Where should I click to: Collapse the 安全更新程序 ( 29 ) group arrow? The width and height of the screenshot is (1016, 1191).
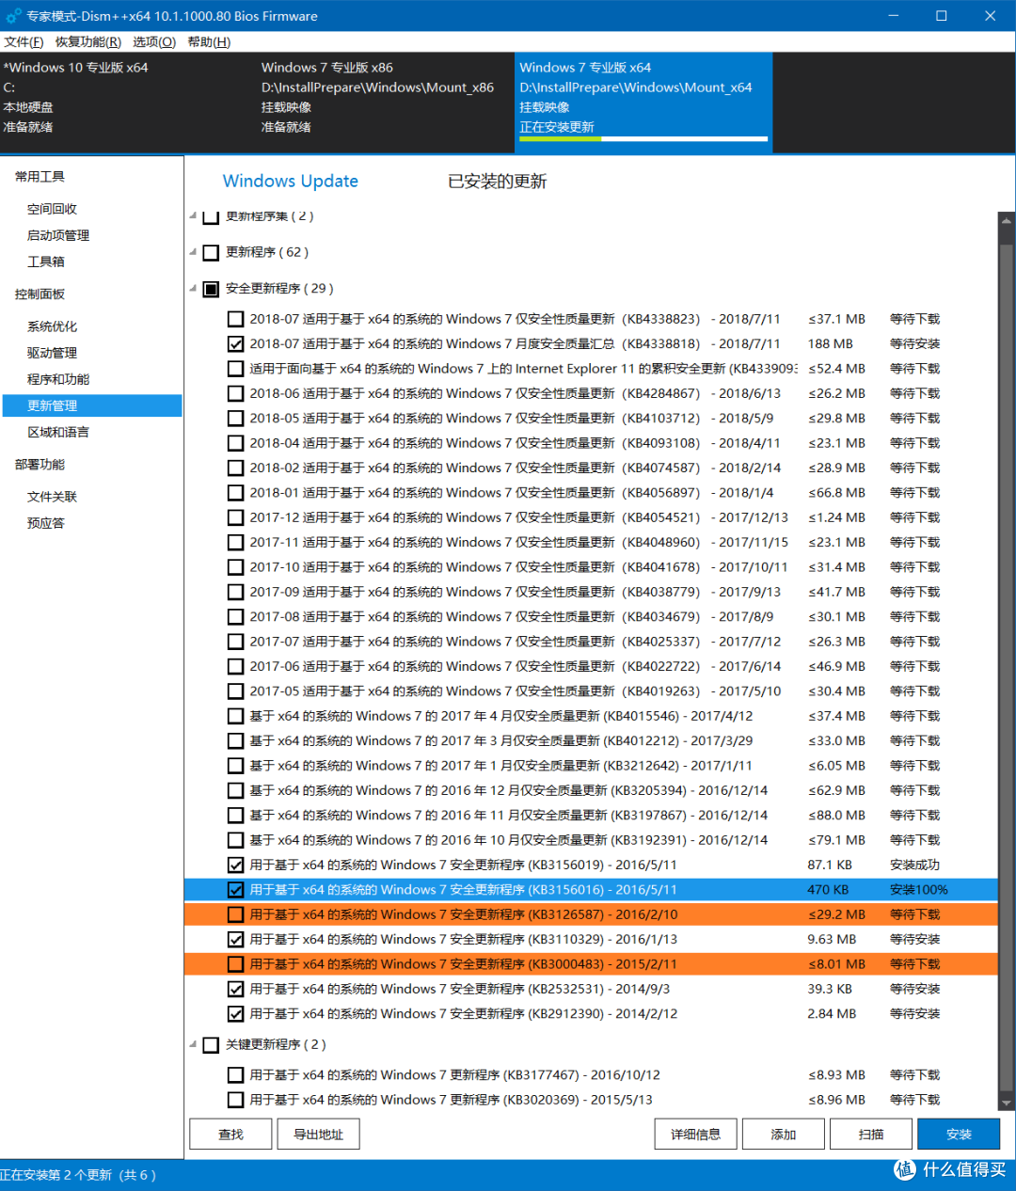[x=193, y=289]
